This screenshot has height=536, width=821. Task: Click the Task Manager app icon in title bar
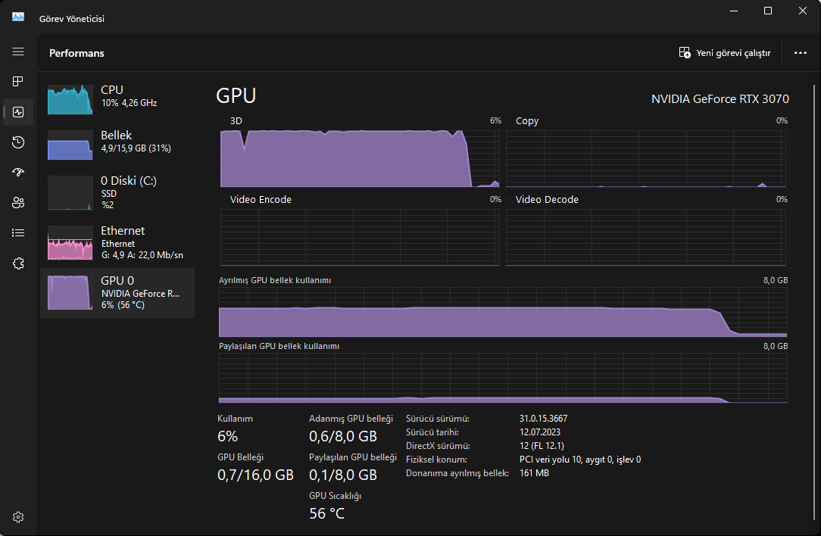18,17
